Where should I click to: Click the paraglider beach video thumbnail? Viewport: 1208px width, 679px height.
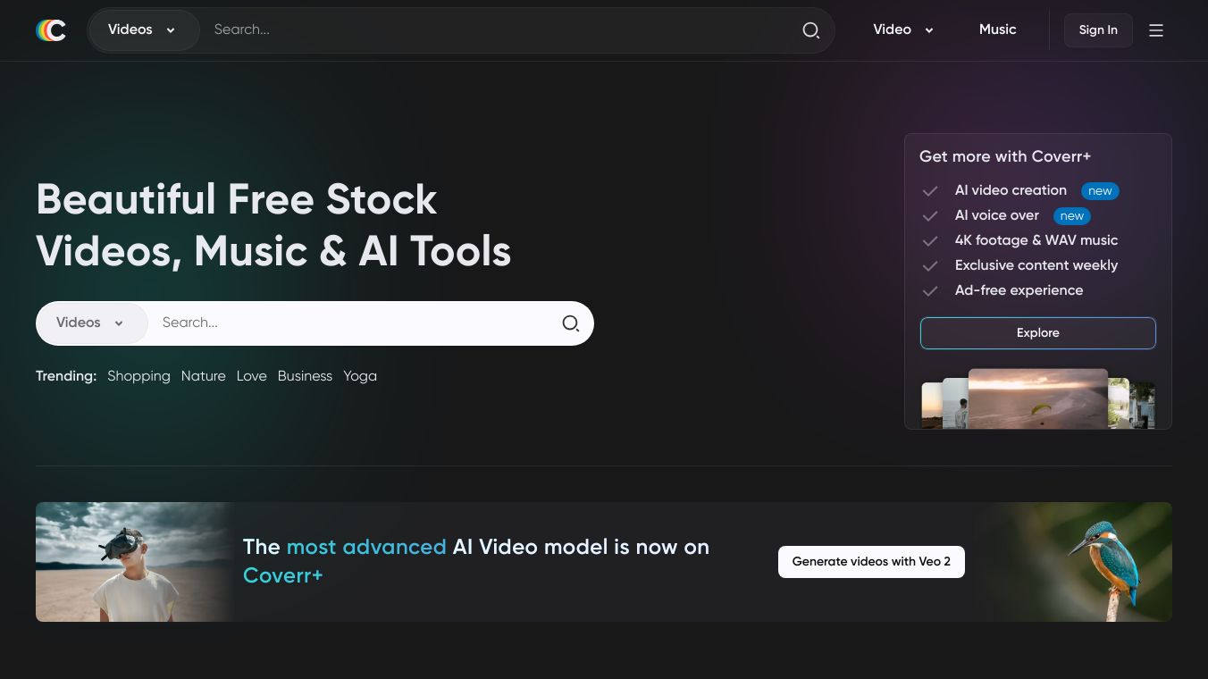click(1037, 399)
